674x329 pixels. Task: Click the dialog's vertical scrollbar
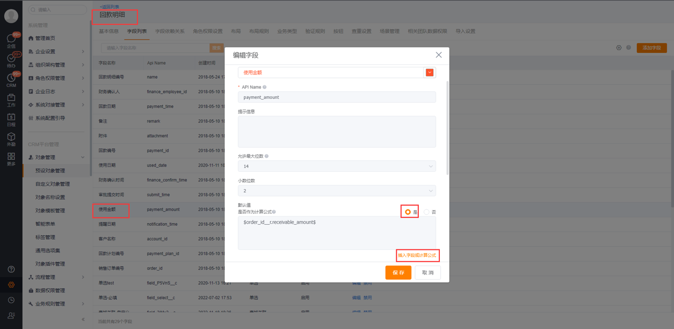(x=447, y=128)
